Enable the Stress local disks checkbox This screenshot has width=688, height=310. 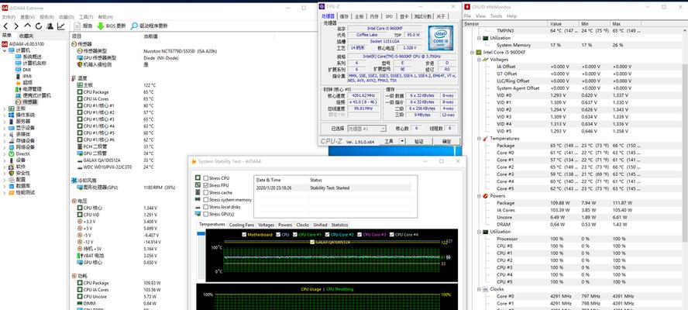click(x=206, y=207)
